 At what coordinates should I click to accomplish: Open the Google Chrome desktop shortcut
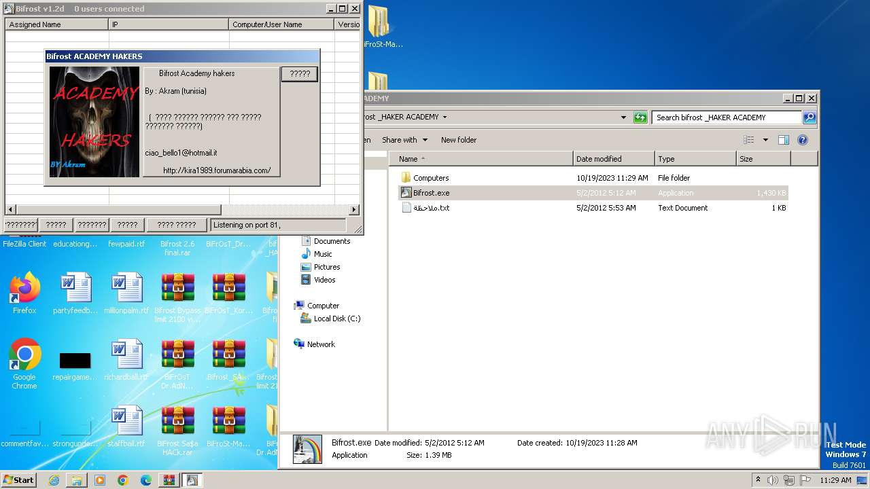[24, 363]
